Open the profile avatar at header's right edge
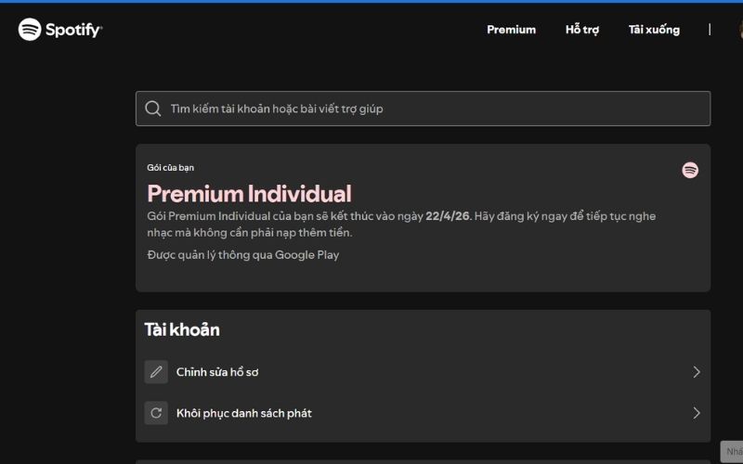 (740, 30)
